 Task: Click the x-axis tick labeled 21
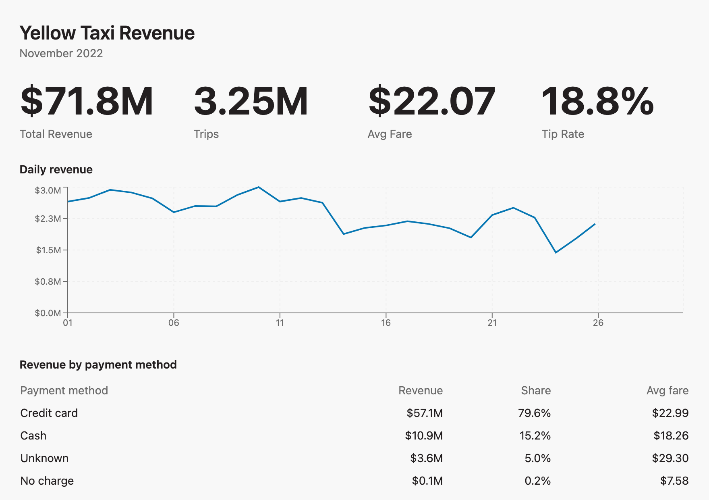click(492, 323)
